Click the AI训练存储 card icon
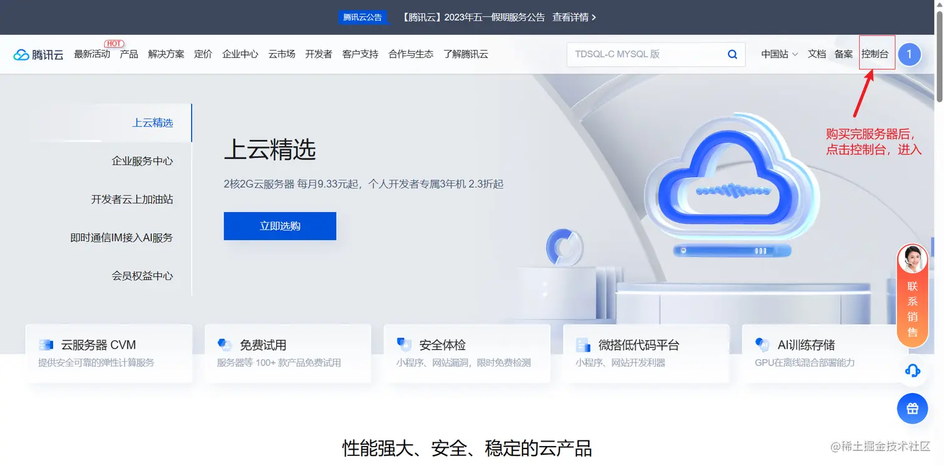The width and height of the screenshot is (944, 466). [762, 345]
